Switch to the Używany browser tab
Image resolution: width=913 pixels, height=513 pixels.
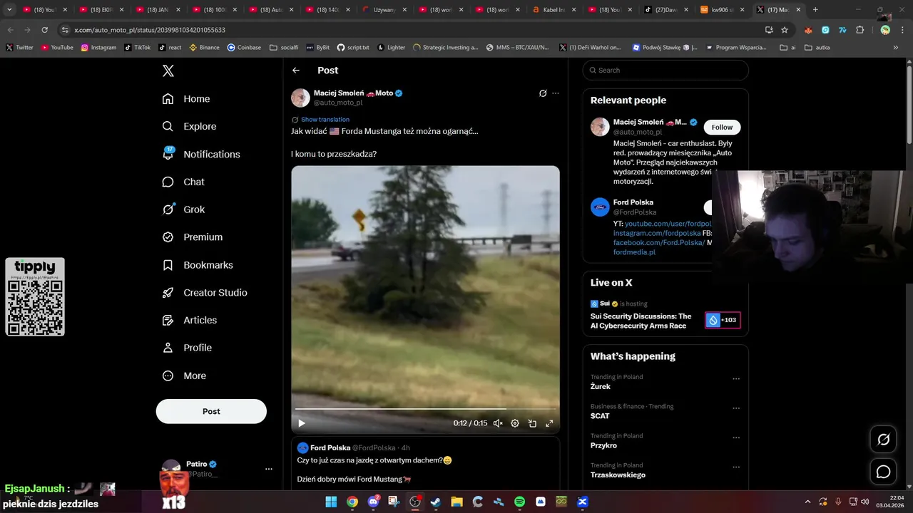tap(386, 10)
